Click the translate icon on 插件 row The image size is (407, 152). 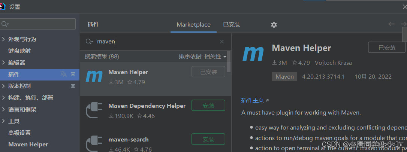pyautogui.click(x=64, y=74)
